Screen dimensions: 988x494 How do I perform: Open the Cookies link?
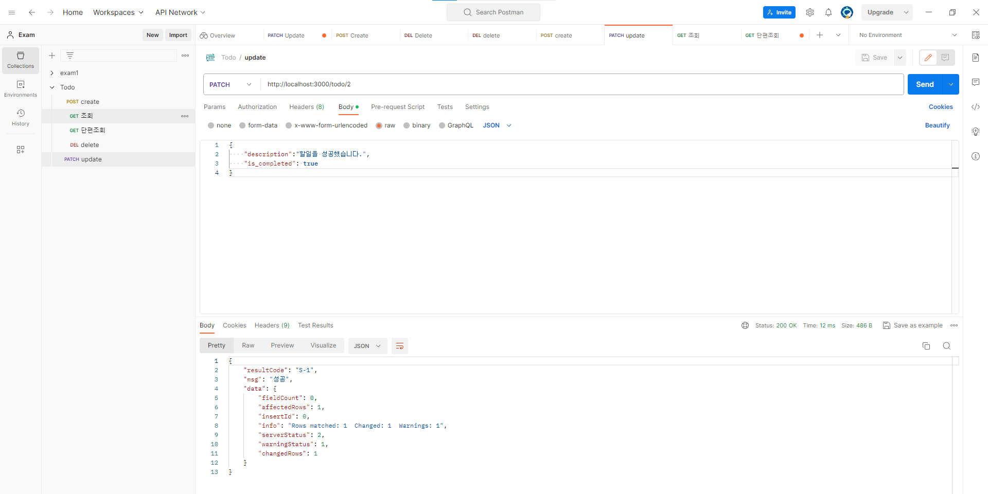pyautogui.click(x=941, y=107)
